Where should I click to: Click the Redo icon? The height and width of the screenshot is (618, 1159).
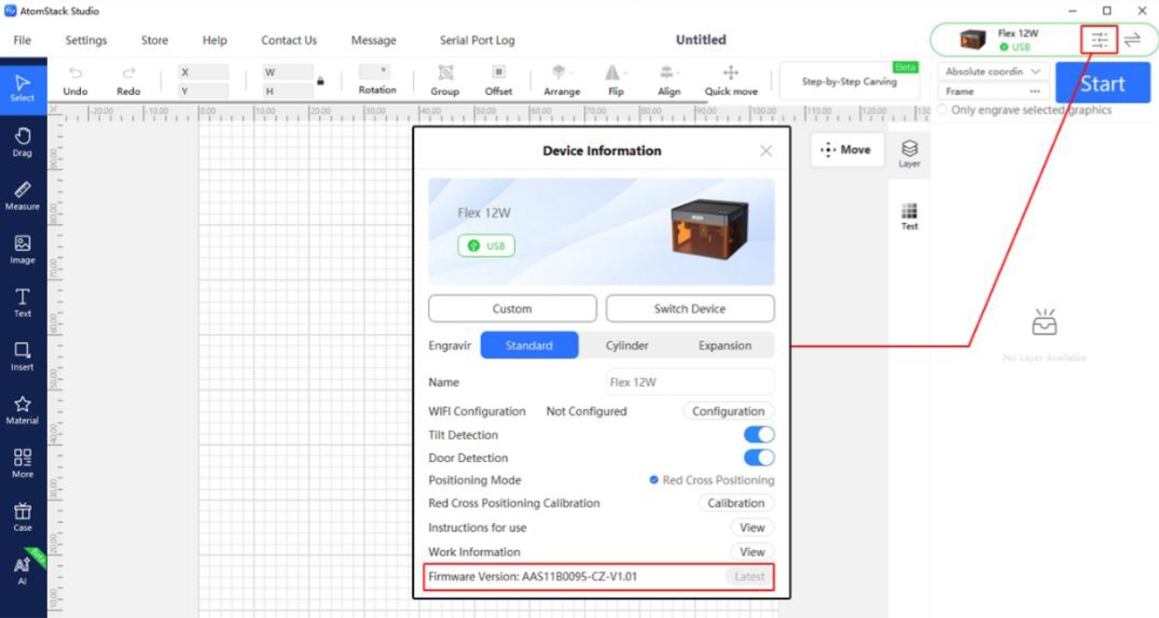click(x=128, y=72)
